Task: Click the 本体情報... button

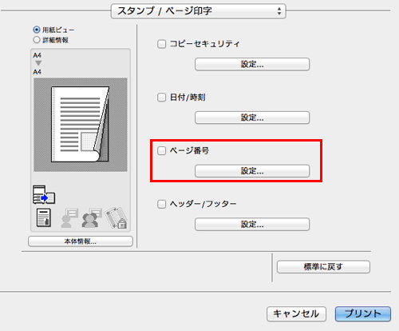Action: coord(81,241)
